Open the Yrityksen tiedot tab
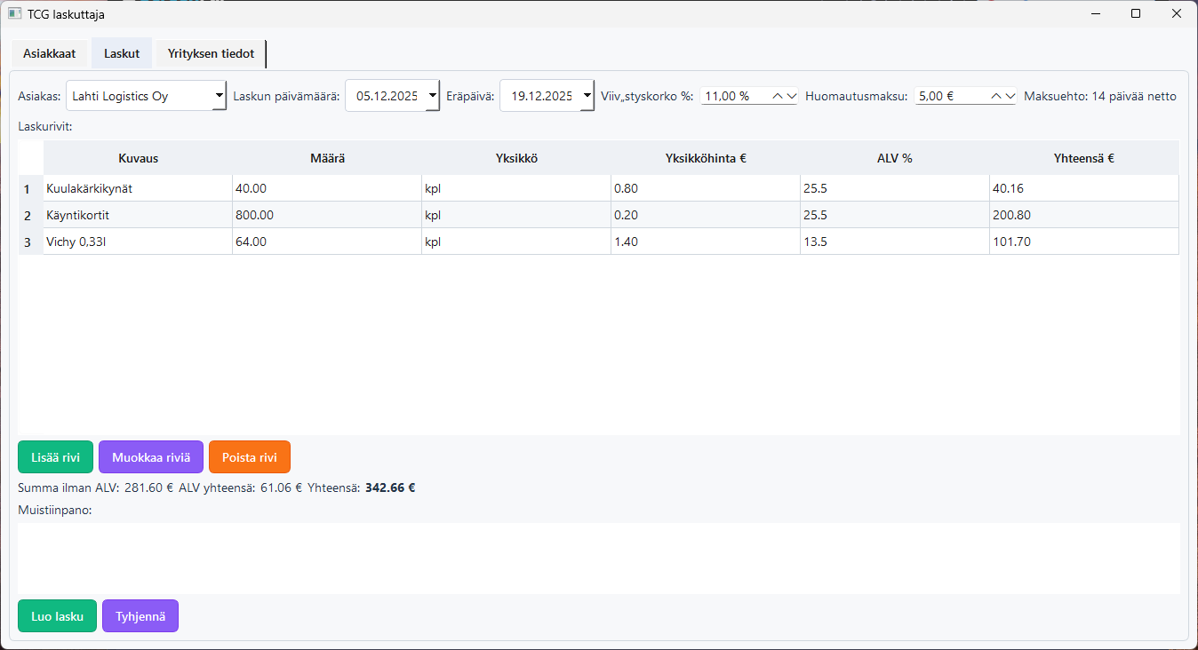The image size is (1198, 650). coord(211,54)
